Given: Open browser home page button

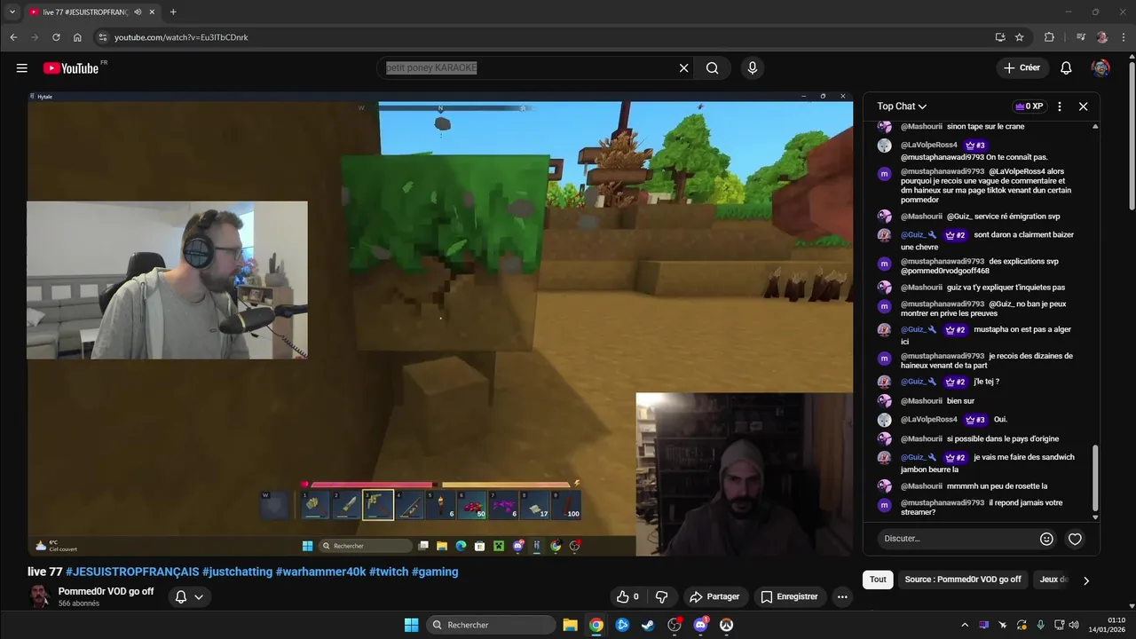Looking at the screenshot, I should tap(77, 37).
